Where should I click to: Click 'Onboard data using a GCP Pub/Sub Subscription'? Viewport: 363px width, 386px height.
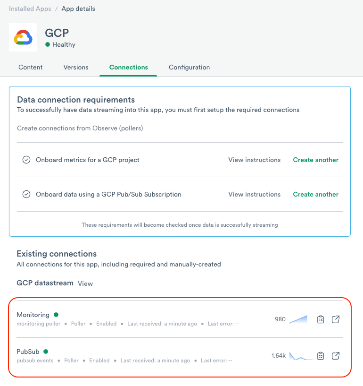[108, 195]
